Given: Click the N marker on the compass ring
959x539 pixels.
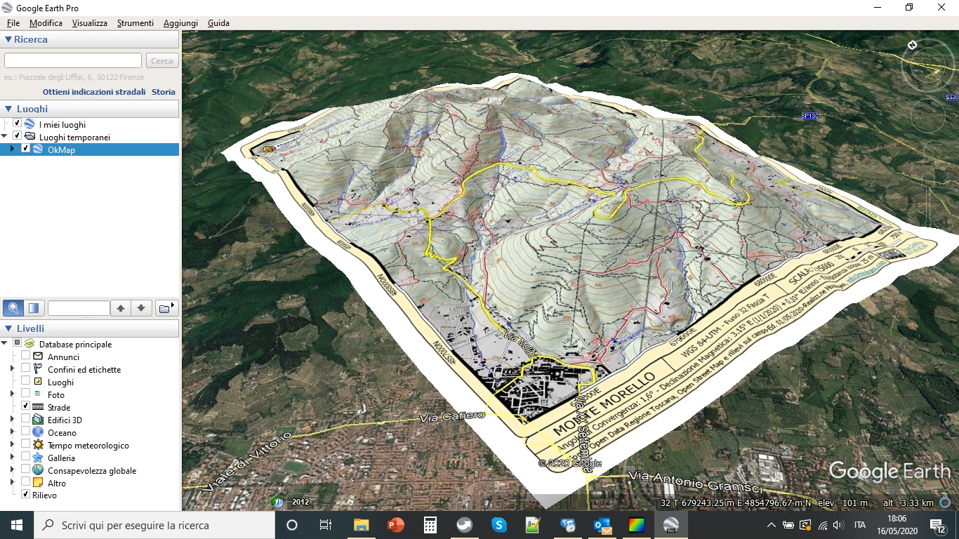Looking at the screenshot, I should (912, 46).
